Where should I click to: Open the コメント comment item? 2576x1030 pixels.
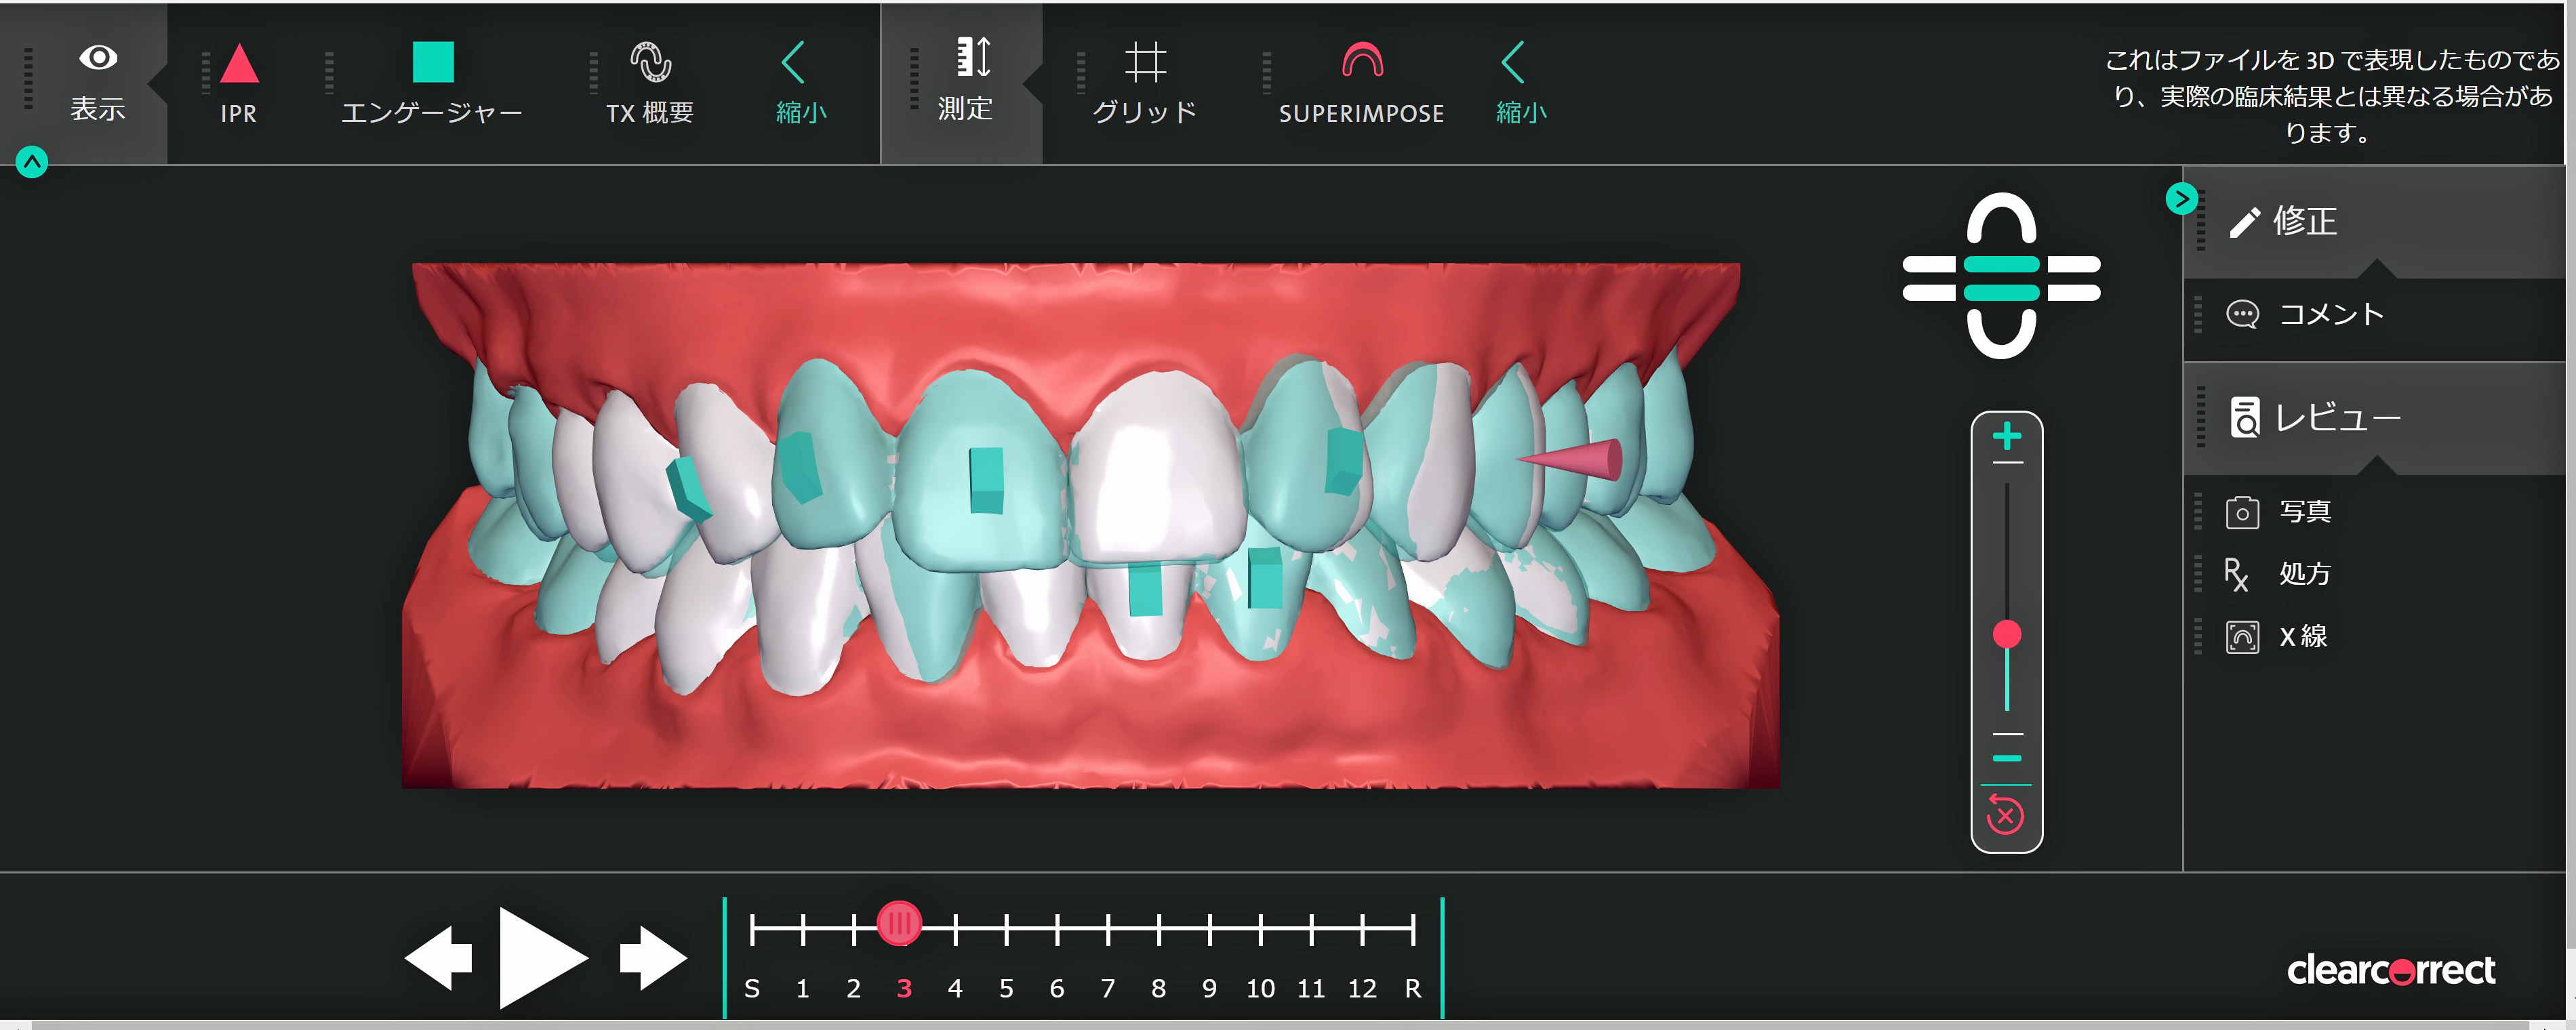2374,314
